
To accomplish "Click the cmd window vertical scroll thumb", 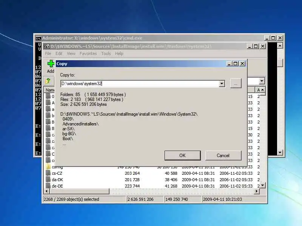I will tap(280, 63).
